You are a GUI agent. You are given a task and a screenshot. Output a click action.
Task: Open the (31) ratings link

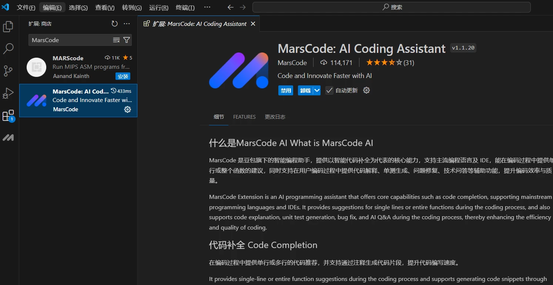[x=408, y=62]
